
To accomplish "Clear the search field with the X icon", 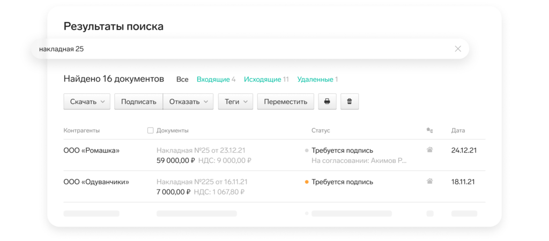I will point(458,49).
